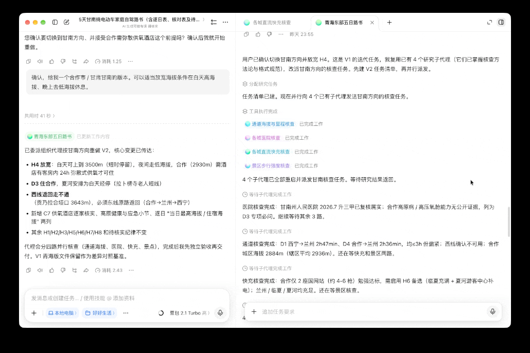
Task: Open more options after 消耗 1.25
Action: (130, 62)
